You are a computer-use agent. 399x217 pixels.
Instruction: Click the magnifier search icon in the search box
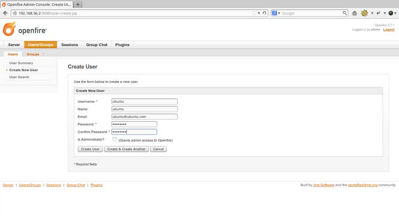coord(344,13)
